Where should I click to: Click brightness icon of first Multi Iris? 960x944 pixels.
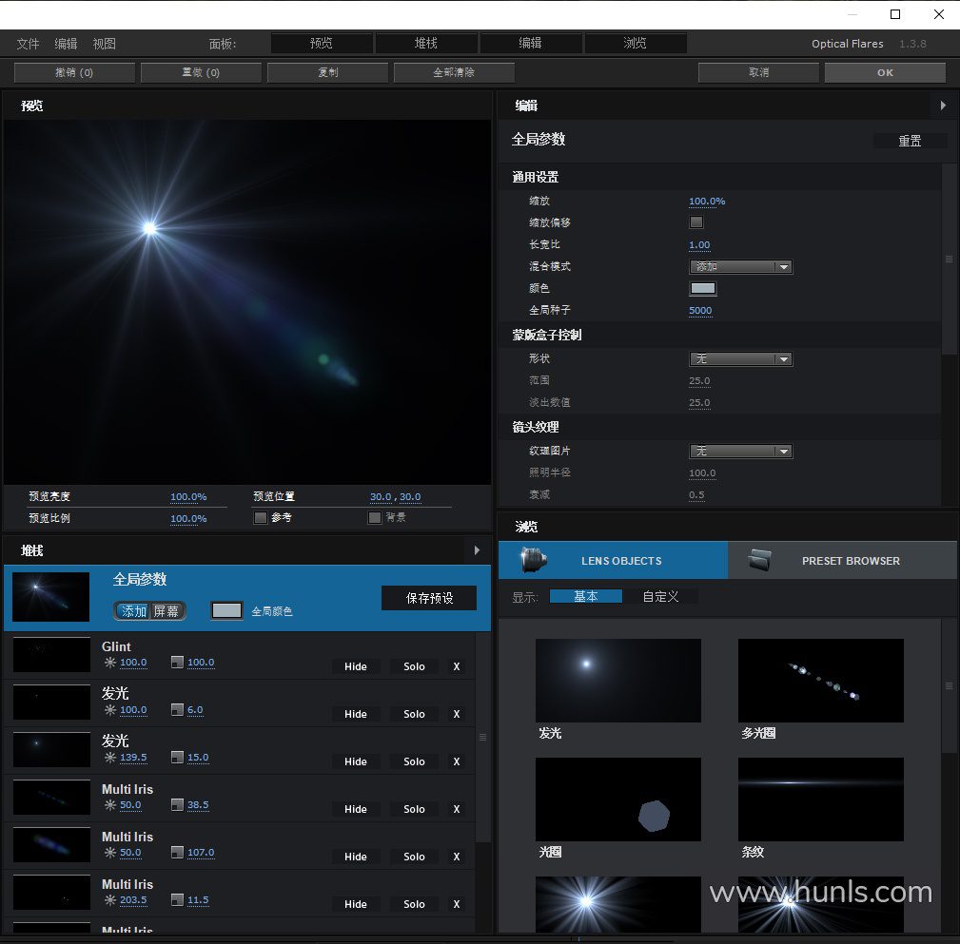110,805
